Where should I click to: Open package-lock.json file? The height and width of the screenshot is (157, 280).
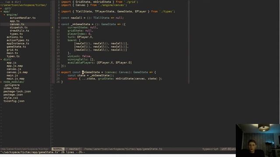tap(17, 92)
